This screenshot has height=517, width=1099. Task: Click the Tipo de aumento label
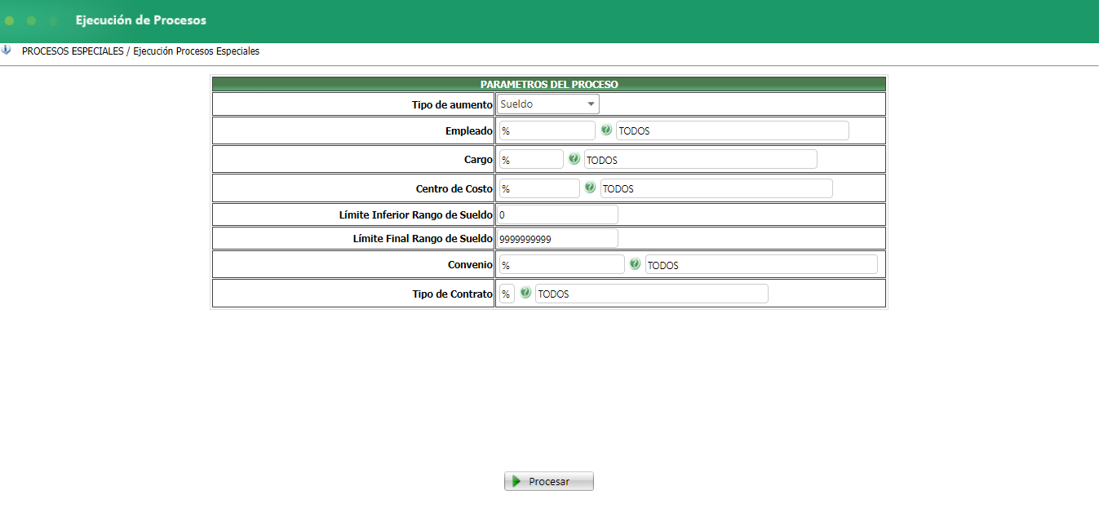[x=452, y=105]
